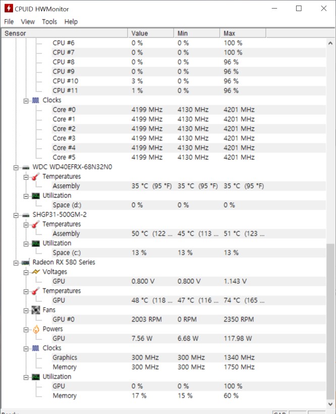The image size is (336, 414).
Task: Open the View menu
Action: pyautogui.click(x=28, y=22)
